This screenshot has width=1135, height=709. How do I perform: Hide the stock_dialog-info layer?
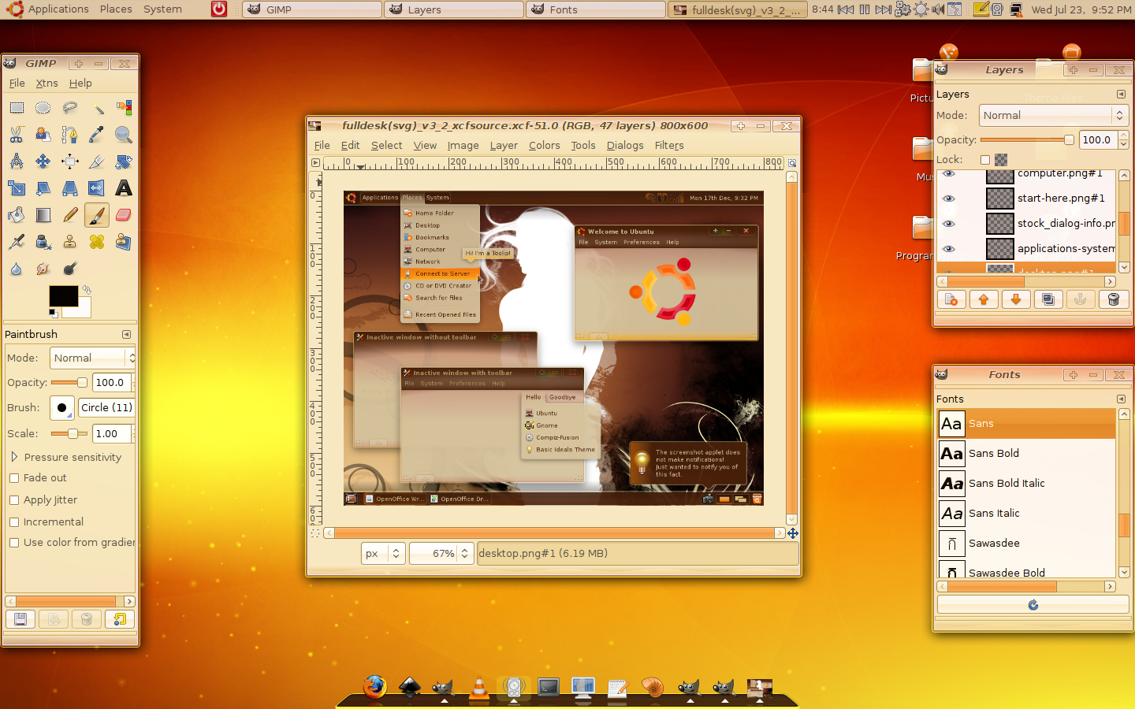tap(949, 224)
